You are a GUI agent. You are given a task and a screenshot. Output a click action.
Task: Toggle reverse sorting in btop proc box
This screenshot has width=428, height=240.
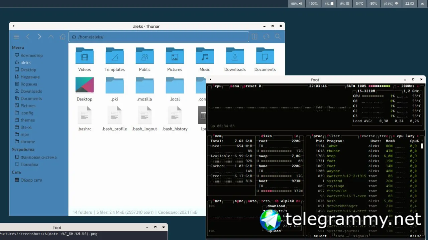(368, 136)
